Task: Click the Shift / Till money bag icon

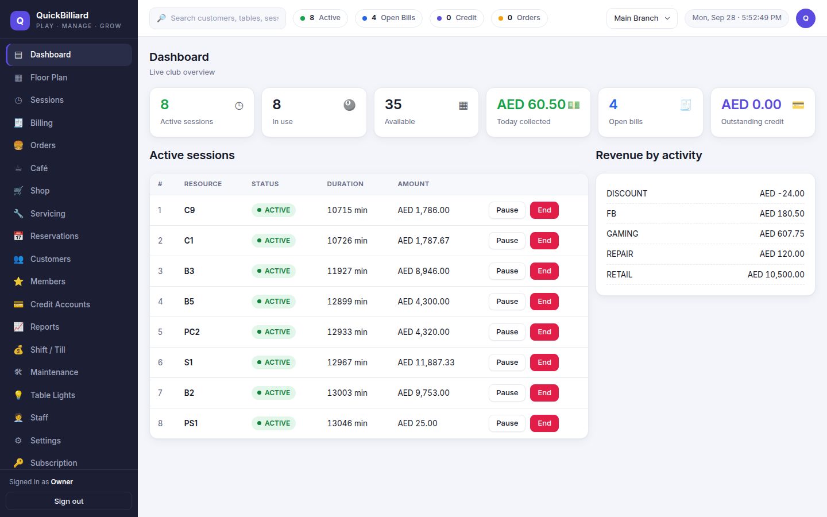Action: tap(18, 350)
